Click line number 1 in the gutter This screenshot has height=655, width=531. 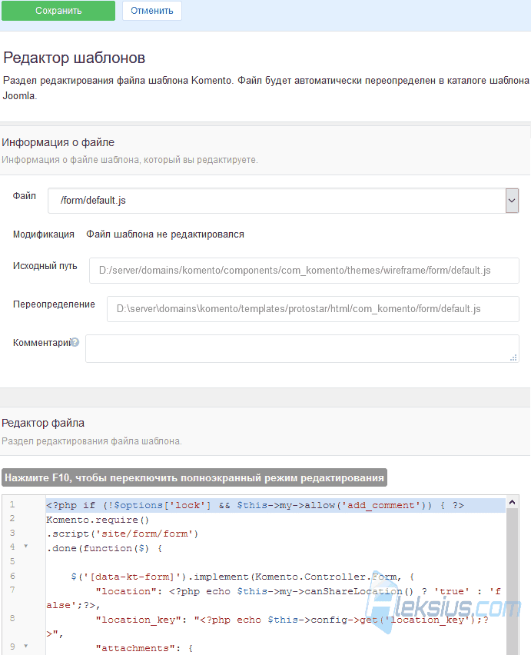coord(12,504)
